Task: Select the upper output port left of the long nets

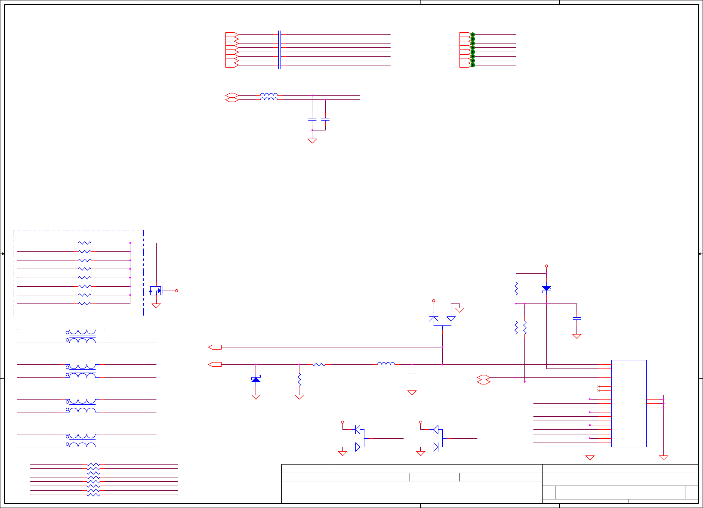Action: pos(215,347)
